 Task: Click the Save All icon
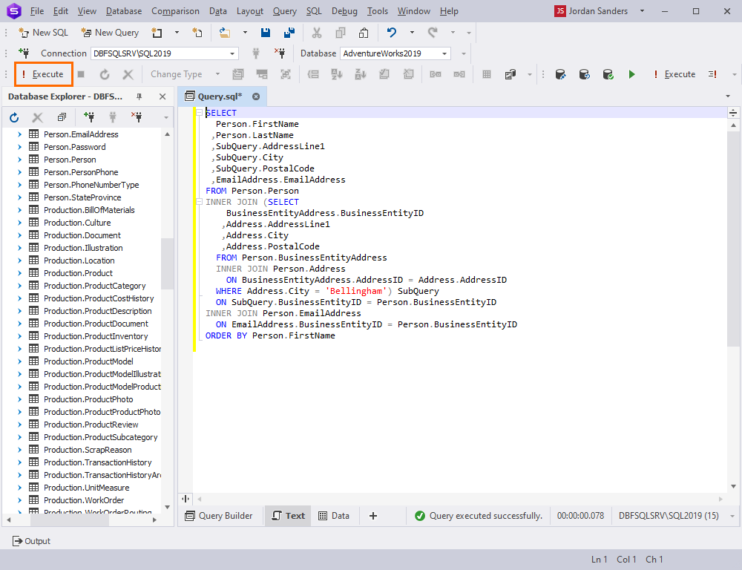tap(289, 33)
